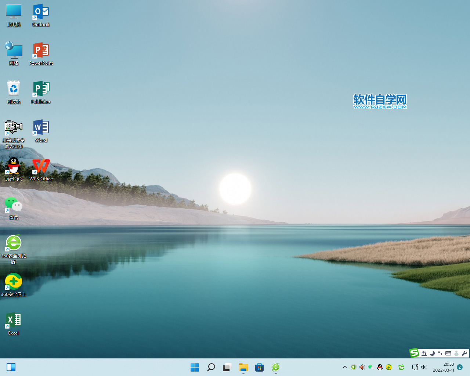Open the Windows Start menu
This screenshot has height=376, width=470.
(x=195, y=367)
